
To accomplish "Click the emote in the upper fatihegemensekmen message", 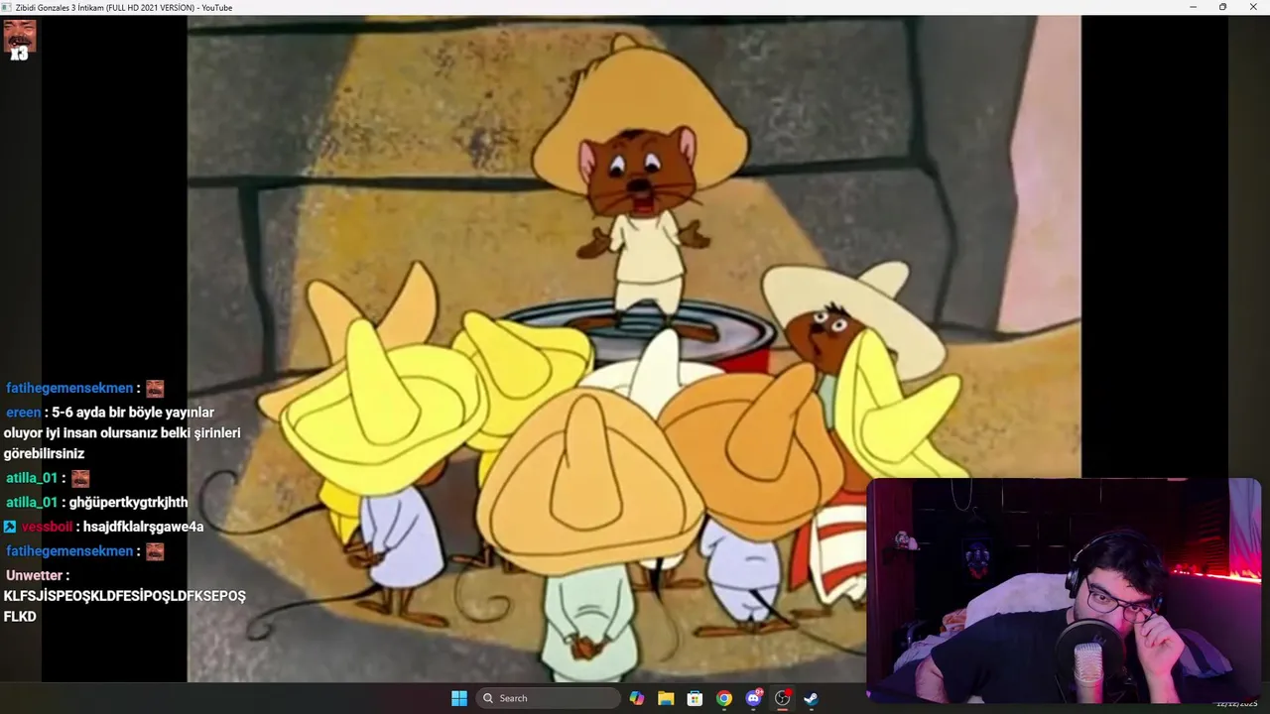I will [x=155, y=389].
